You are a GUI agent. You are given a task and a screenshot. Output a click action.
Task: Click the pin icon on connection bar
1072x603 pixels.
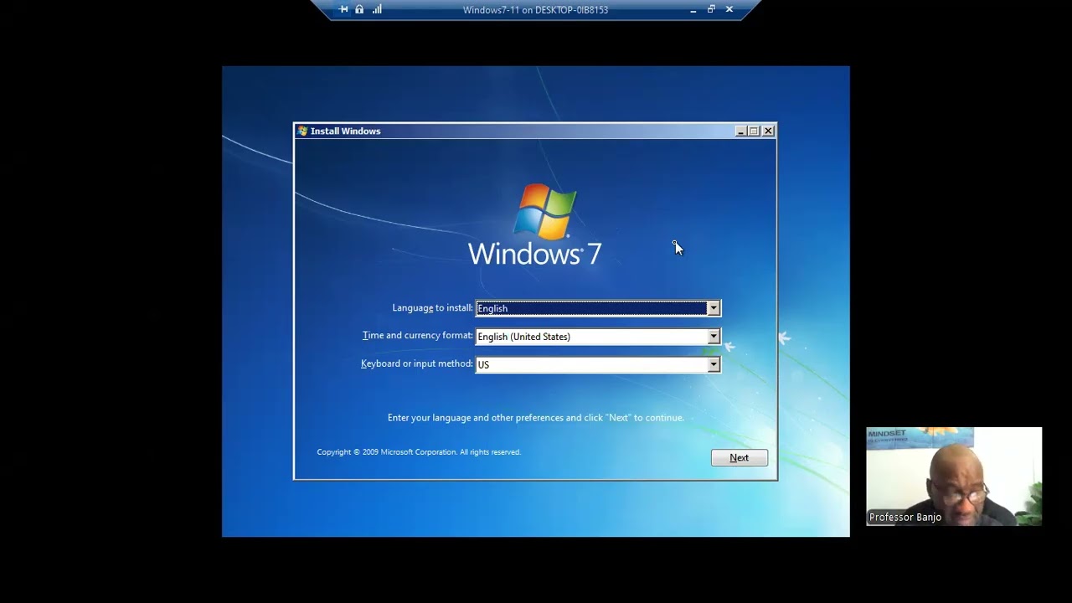point(343,9)
